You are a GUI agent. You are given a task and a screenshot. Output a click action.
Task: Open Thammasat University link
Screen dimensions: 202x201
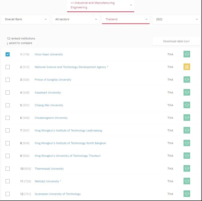(x=49, y=169)
